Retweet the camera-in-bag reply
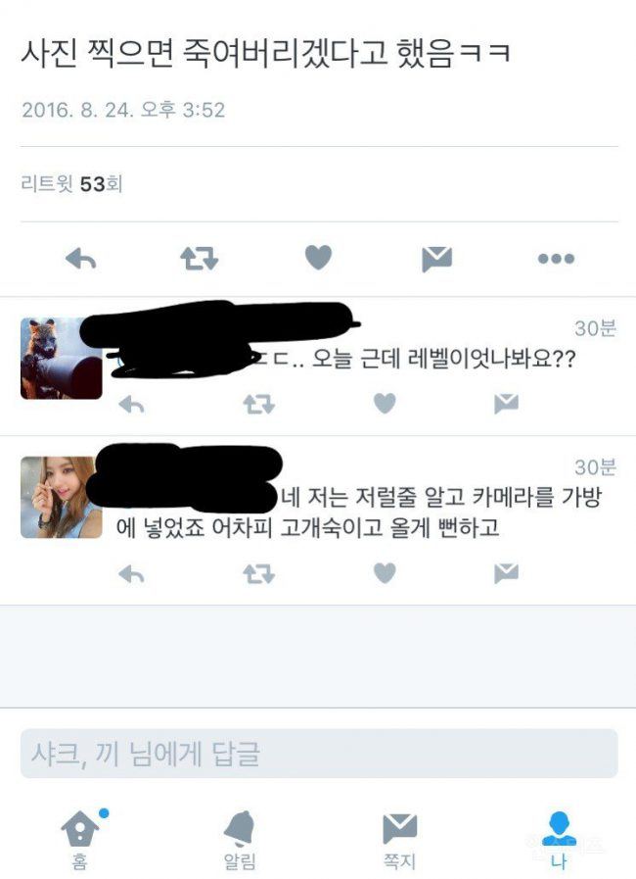 point(258,574)
